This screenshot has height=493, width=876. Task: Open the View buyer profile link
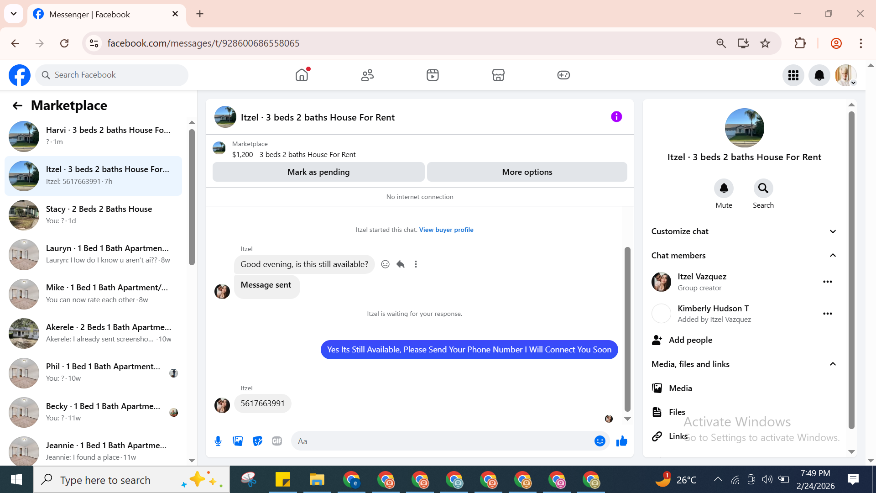446,230
